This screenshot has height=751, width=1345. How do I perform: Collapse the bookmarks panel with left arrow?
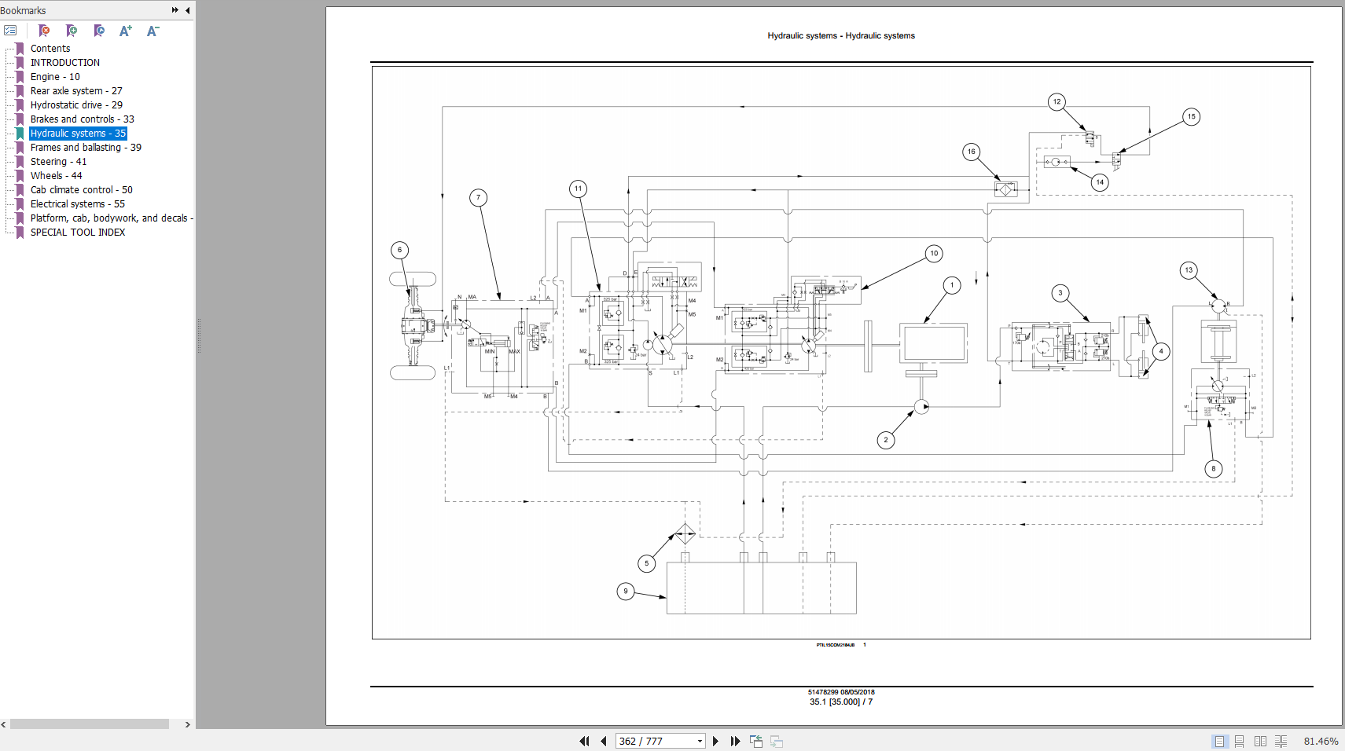click(187, 10)
